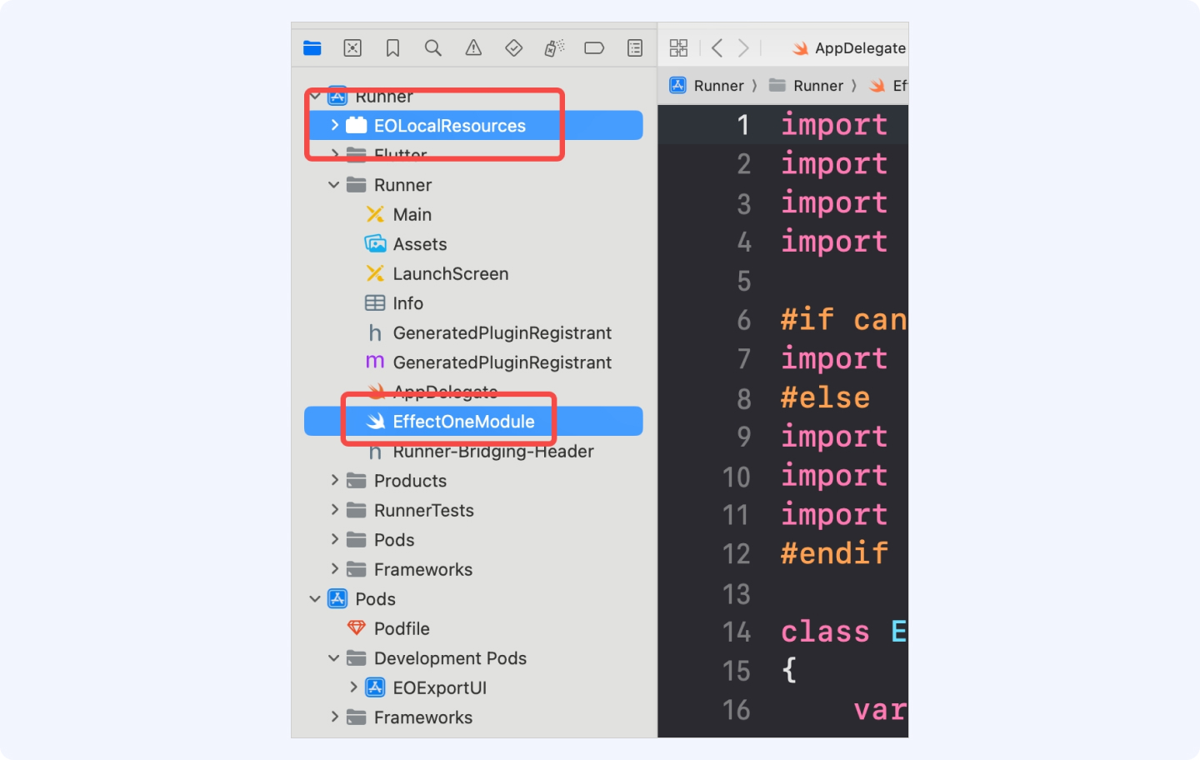Collapse the Development Pods folder
1200x760 pixels.
coord(334,658)
